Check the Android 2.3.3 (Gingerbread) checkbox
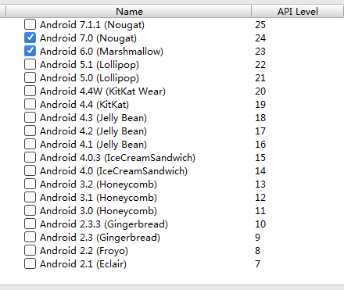Viewport: 344px width, 290px height. pos(30,224)
